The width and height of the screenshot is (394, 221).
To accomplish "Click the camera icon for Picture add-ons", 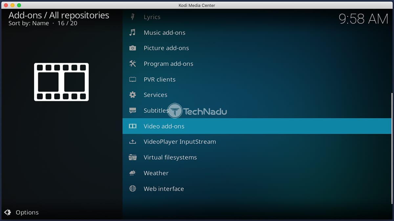I will point(133,48).
